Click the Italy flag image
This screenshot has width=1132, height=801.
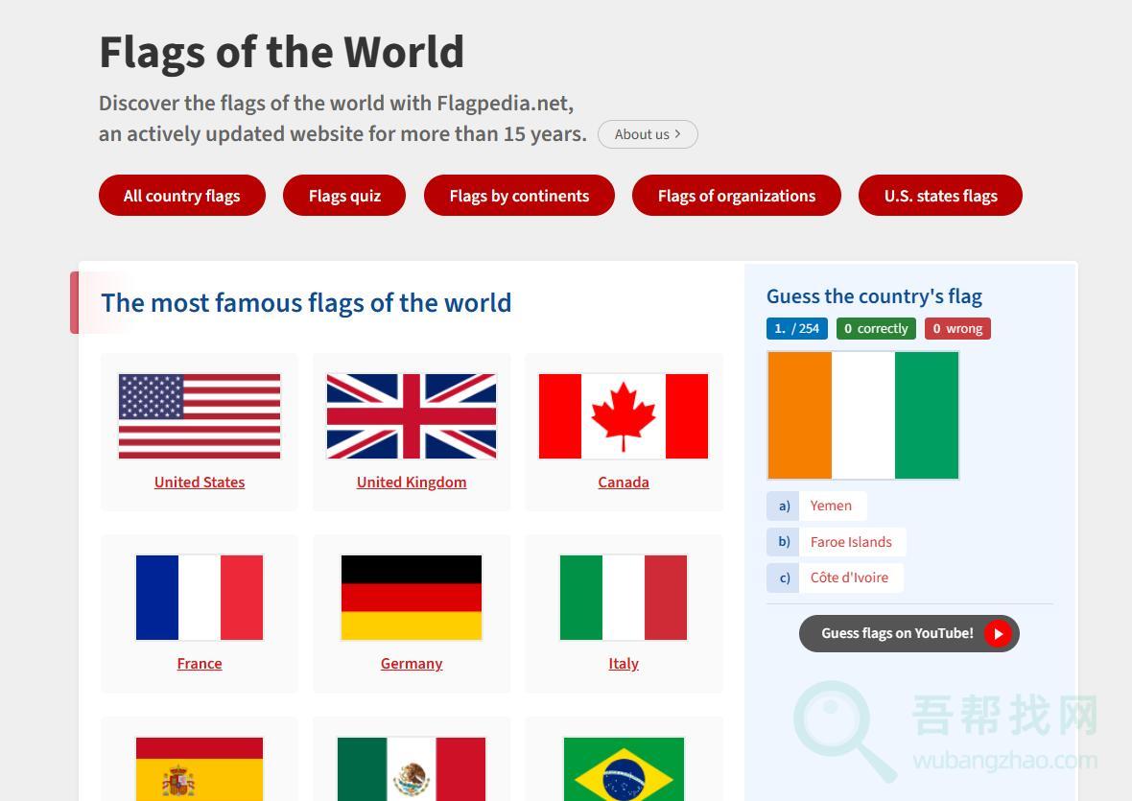624,597
